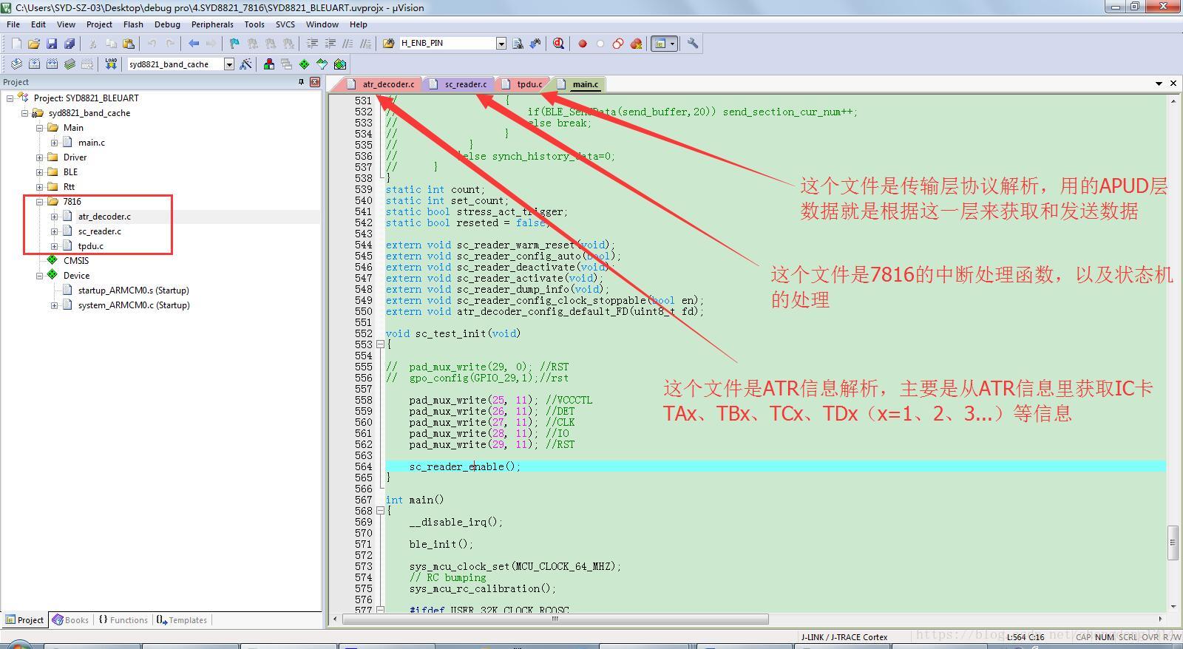This screenshot has width=1183, height=649.
Task: Collapse the Device component node
Action: coord(40,276)
